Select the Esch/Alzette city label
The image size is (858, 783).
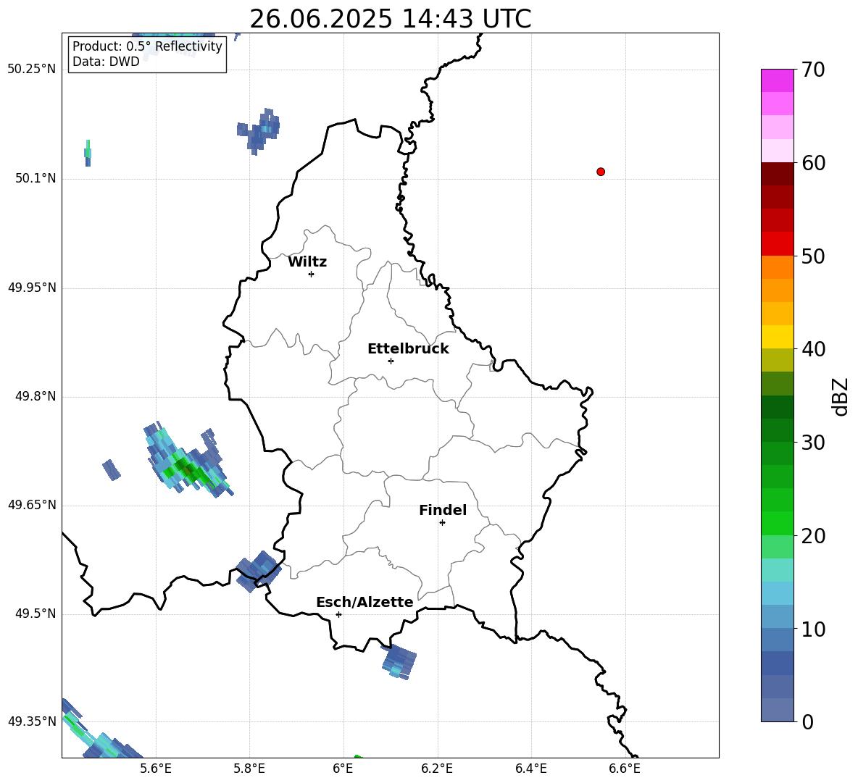click(365, 602)
